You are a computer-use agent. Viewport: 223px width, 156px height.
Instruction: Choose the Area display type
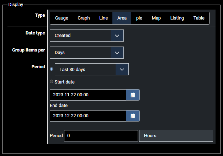(x=122, y=18)
